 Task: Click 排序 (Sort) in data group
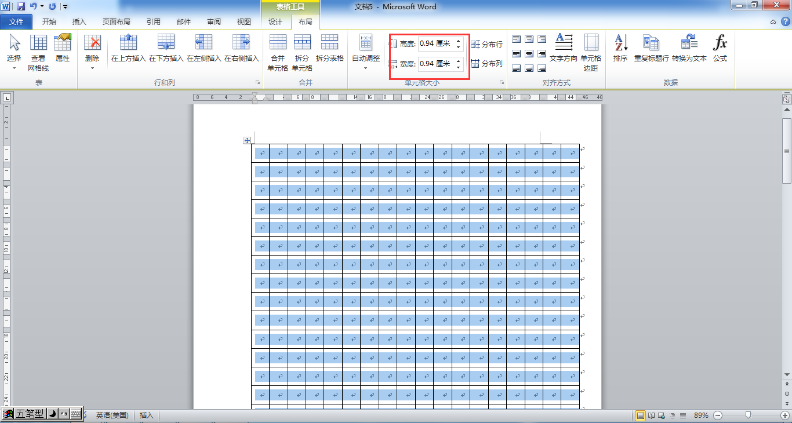pyautogui.click(x=620, y=49)
